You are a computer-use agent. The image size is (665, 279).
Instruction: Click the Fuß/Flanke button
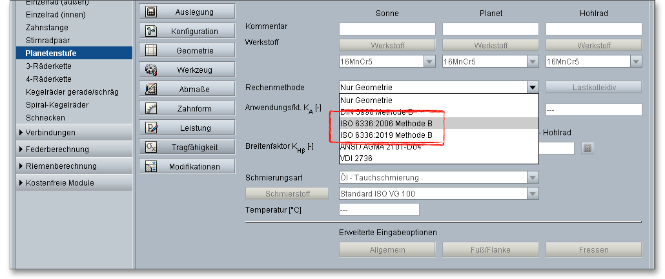click(x=491, y=250)
